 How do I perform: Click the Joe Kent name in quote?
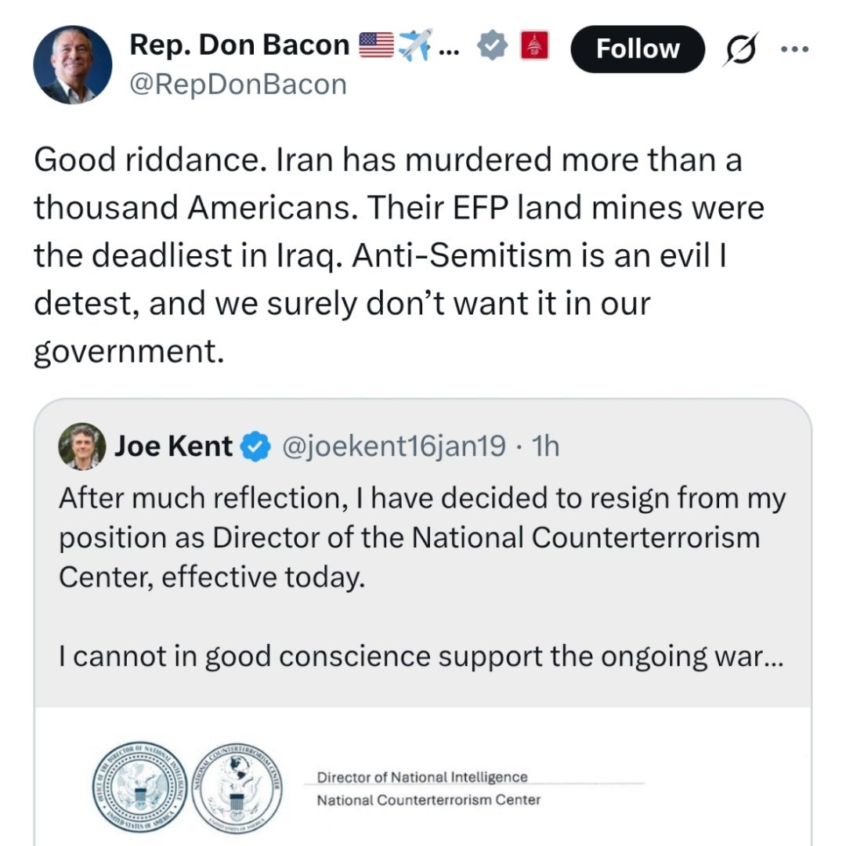173,446
